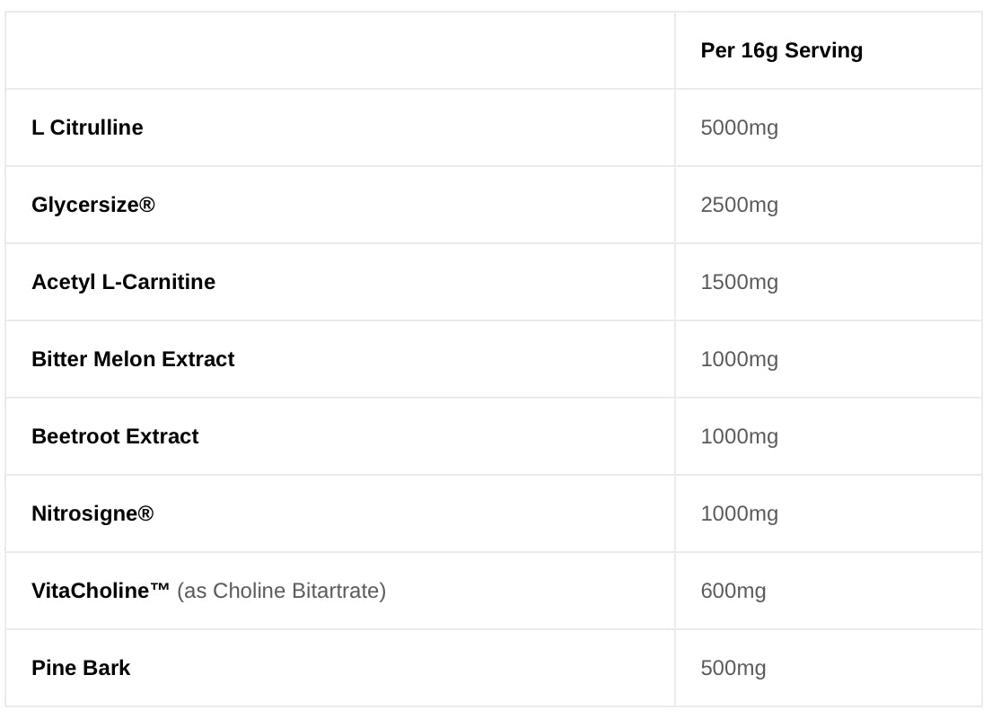Click the 500mg value for Pine Bark
Viewport: 992px width, 719px height.
point(733,668)
